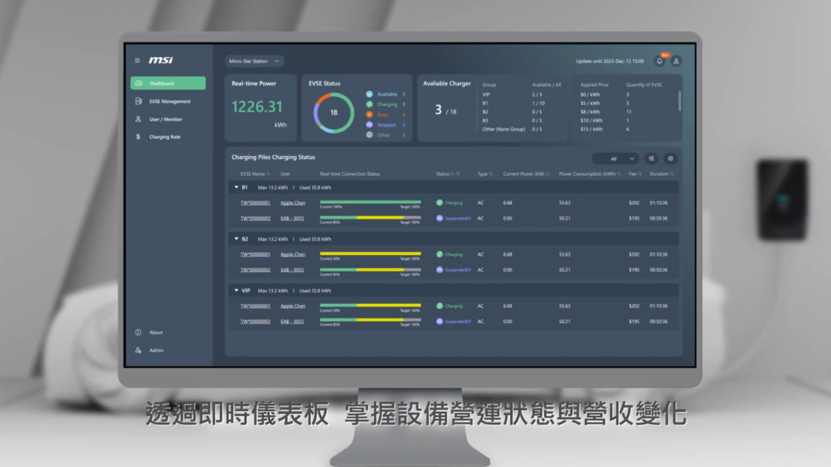Click the TW*00000001 EVSE link under B2
This screenshot has width=831, height=467.
coord(254,254)
